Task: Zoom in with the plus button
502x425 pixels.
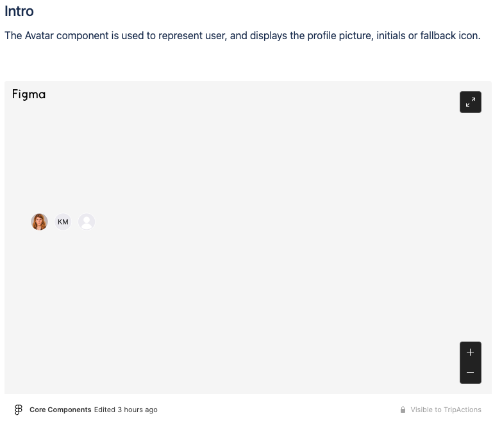Action: point(471,352)
